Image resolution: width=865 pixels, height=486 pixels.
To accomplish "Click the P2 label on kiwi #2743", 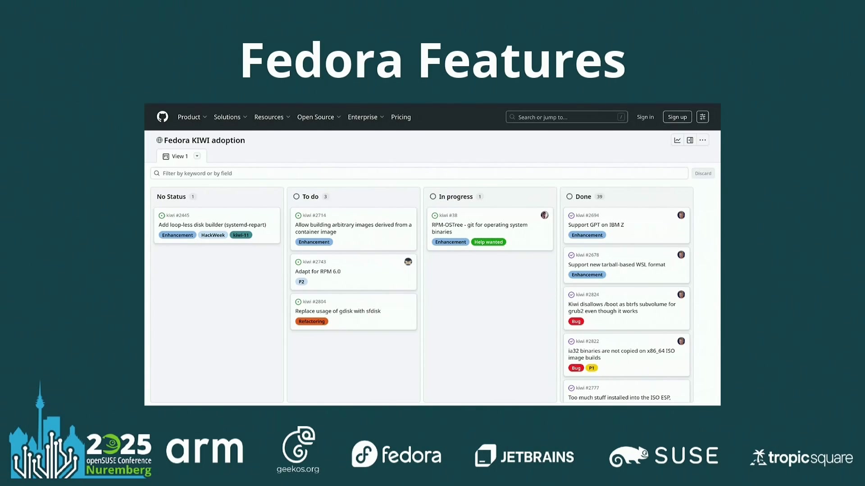I will 301,282.
